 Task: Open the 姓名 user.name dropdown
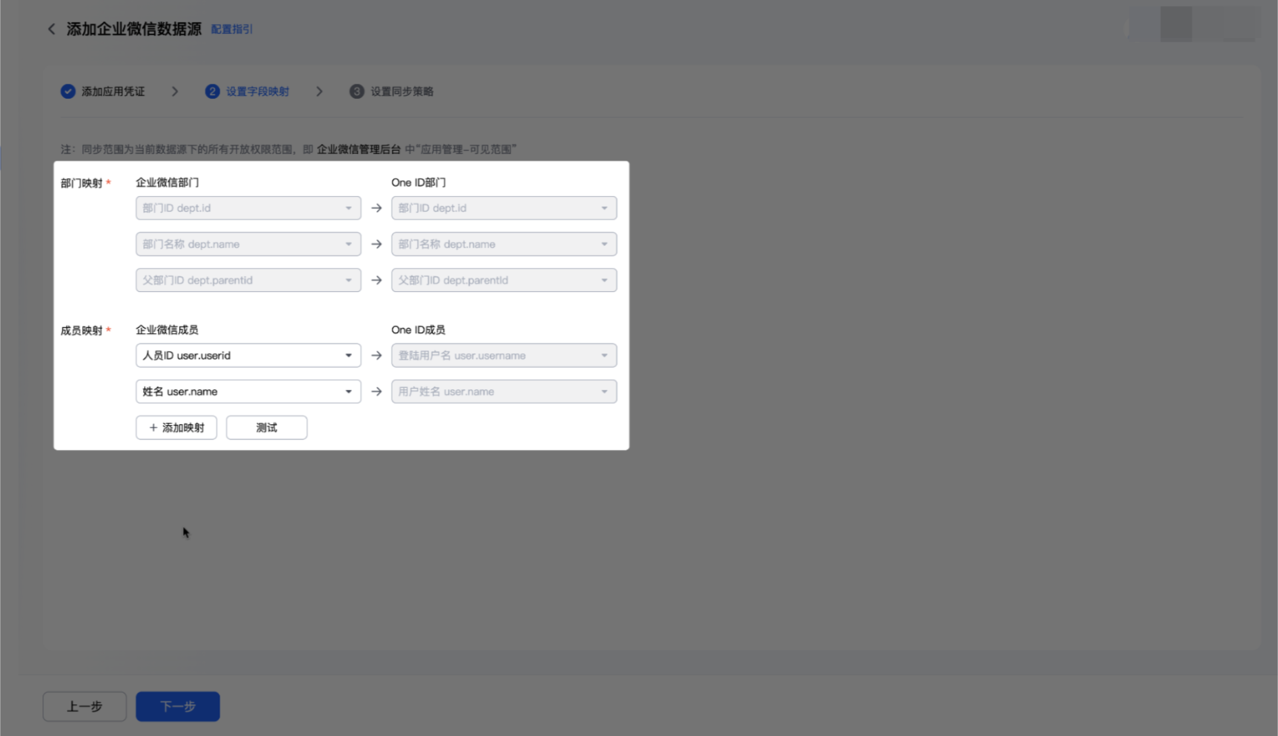pos(248,391)
